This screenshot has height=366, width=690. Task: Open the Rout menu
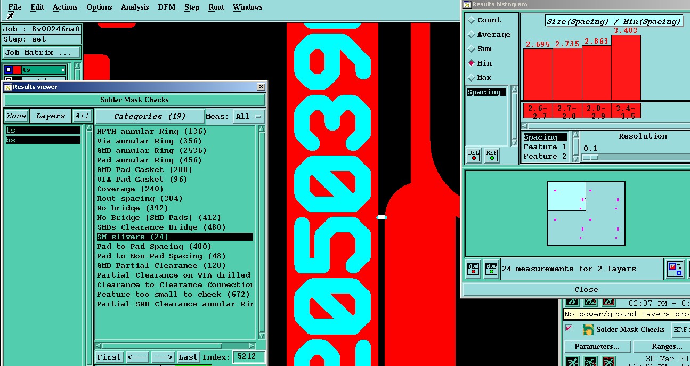tap(216, 7)
